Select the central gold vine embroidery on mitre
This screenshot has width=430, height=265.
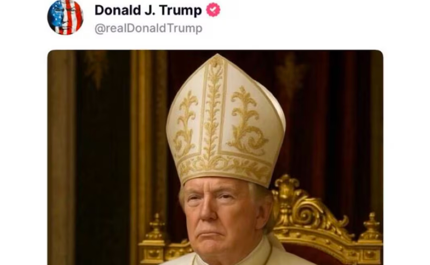tap(212, 110)
